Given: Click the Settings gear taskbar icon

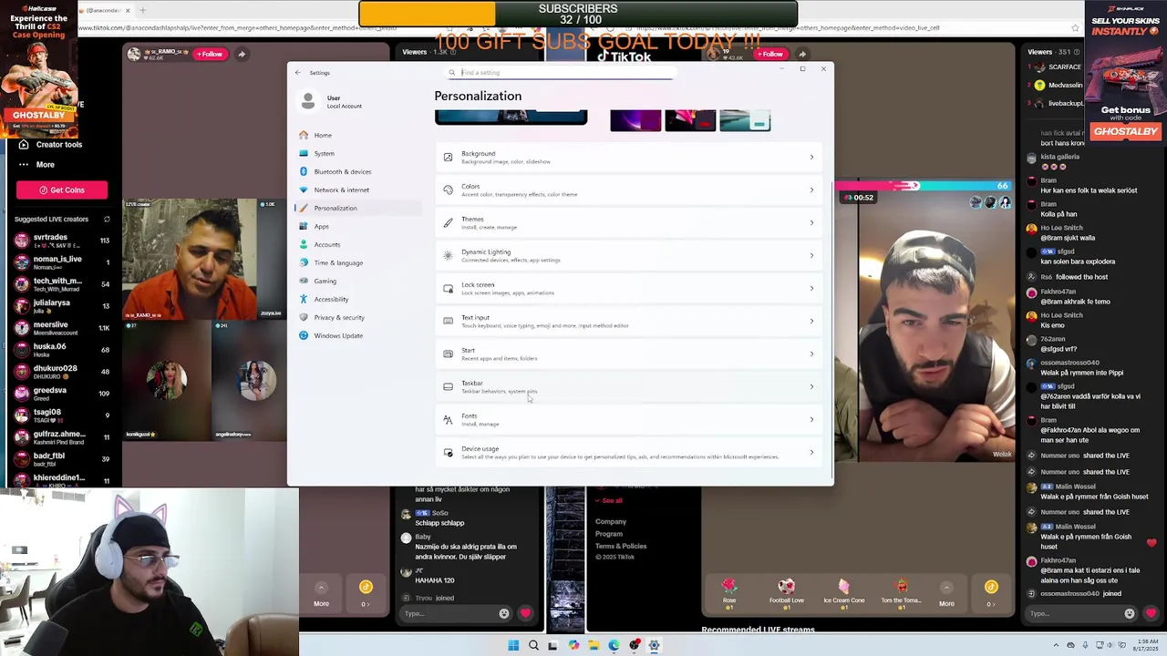Looking at the screenshot, I should click(654, 645).
